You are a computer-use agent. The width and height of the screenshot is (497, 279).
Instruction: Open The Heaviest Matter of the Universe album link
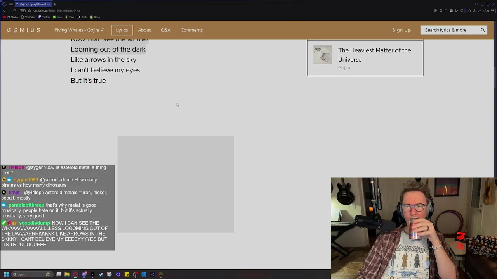point(374,55)
